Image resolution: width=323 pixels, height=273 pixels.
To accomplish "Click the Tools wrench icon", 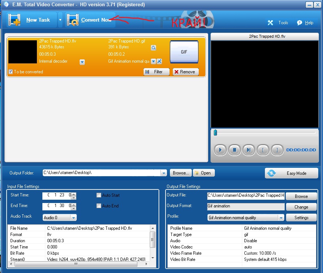I will (x=270, y=23).
